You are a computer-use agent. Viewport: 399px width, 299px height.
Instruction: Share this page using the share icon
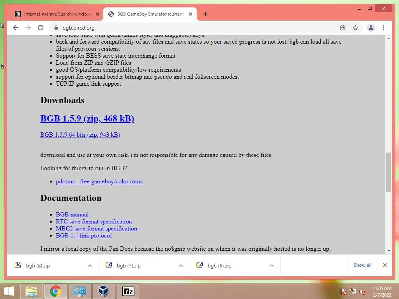coord(343,28)
